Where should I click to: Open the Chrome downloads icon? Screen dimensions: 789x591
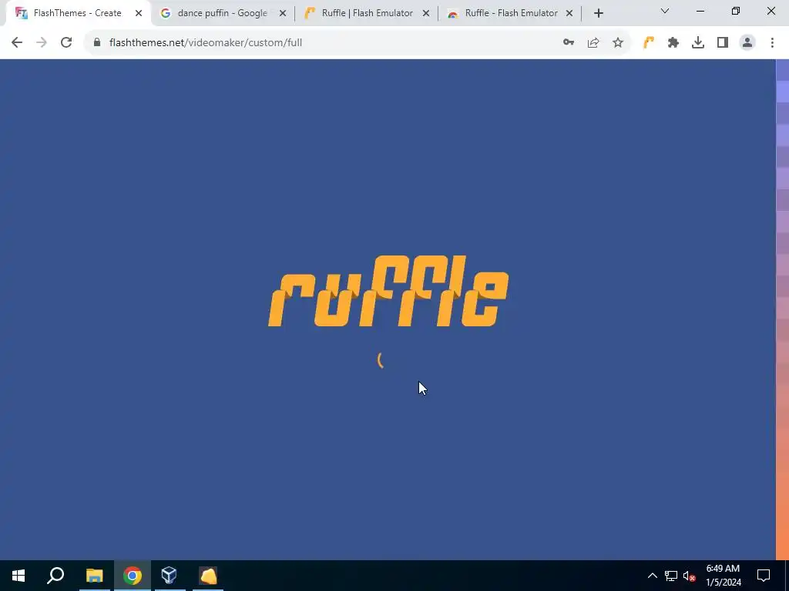coord(698,43)
